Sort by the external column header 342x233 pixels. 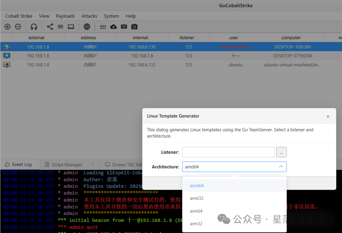[x=38, y=37]
